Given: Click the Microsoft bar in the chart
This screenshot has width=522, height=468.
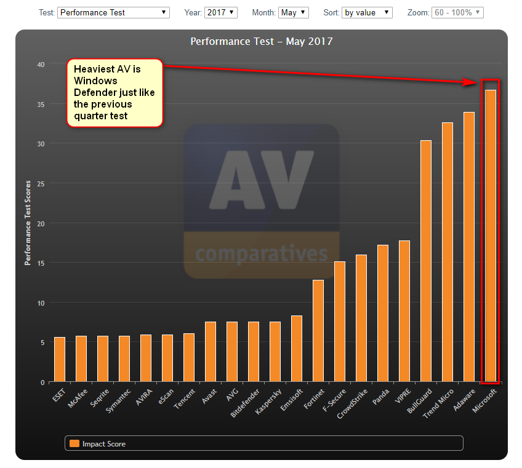Looking at the screenshot, I should click(491, 236).
